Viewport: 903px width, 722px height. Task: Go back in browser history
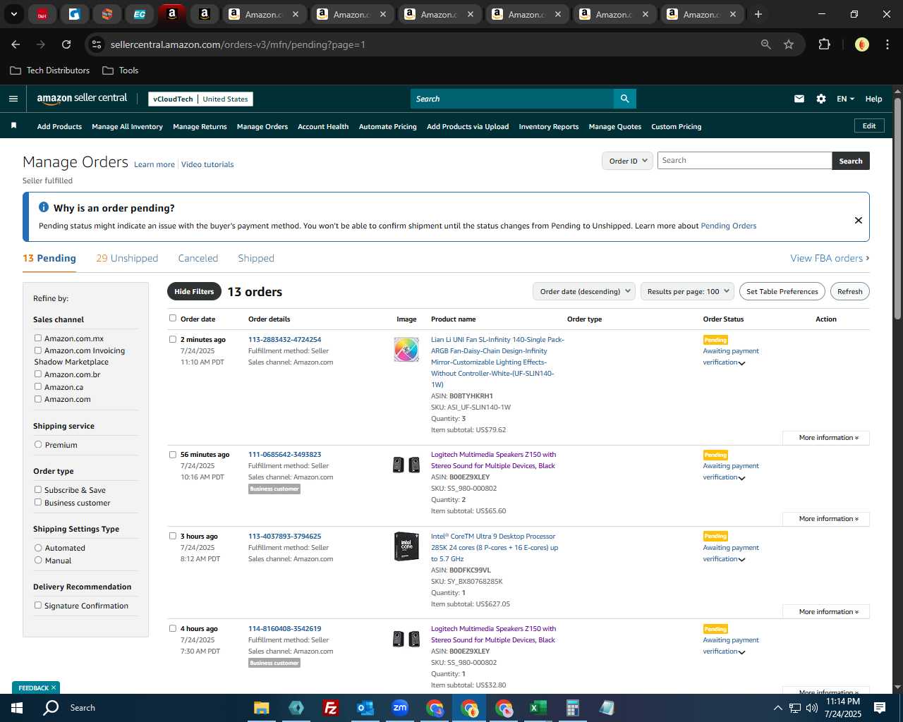point(16,44)
